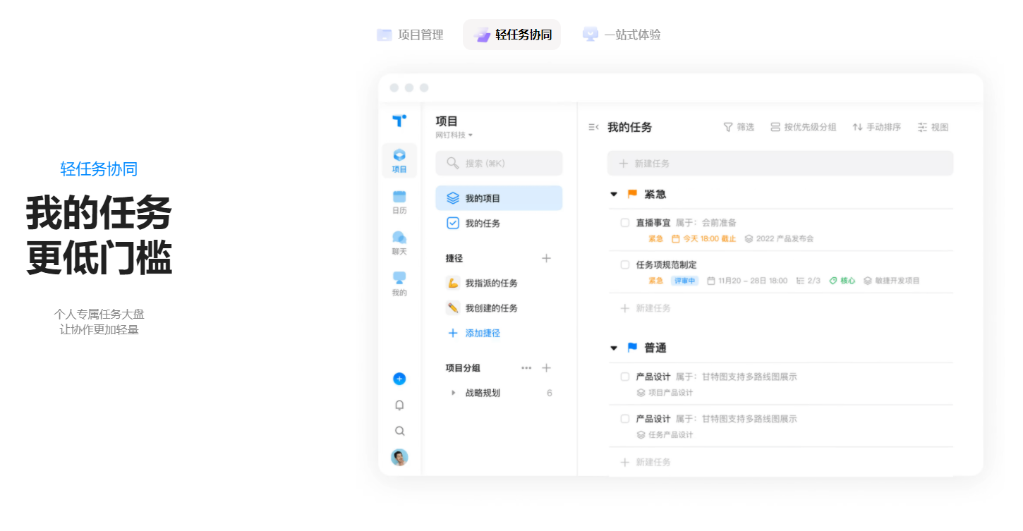Image resolution: width=1023 pixels, height=531 pixels.
Task: Expand the 网钉科技 organization dropdown
Action: (x=454, y=135)
